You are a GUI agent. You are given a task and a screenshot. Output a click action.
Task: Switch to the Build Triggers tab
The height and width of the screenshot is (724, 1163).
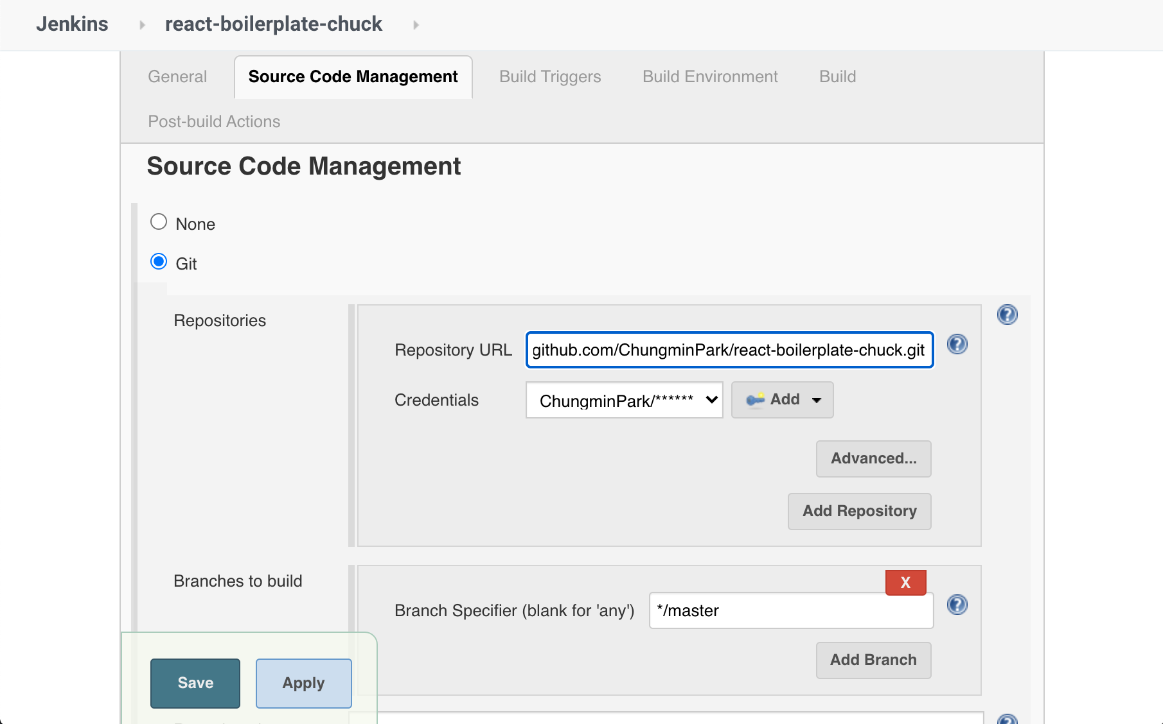click(x=550, y=76)
